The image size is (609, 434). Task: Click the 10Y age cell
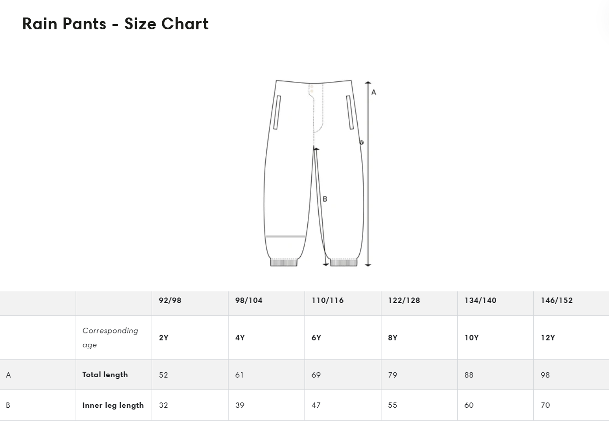pyautogui.click(x=471, y=338)
